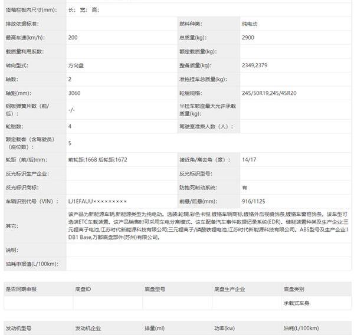Screen dimensions: 354x335
Task: Select the 排放依据标准 label
Action: tap(22, 24)
